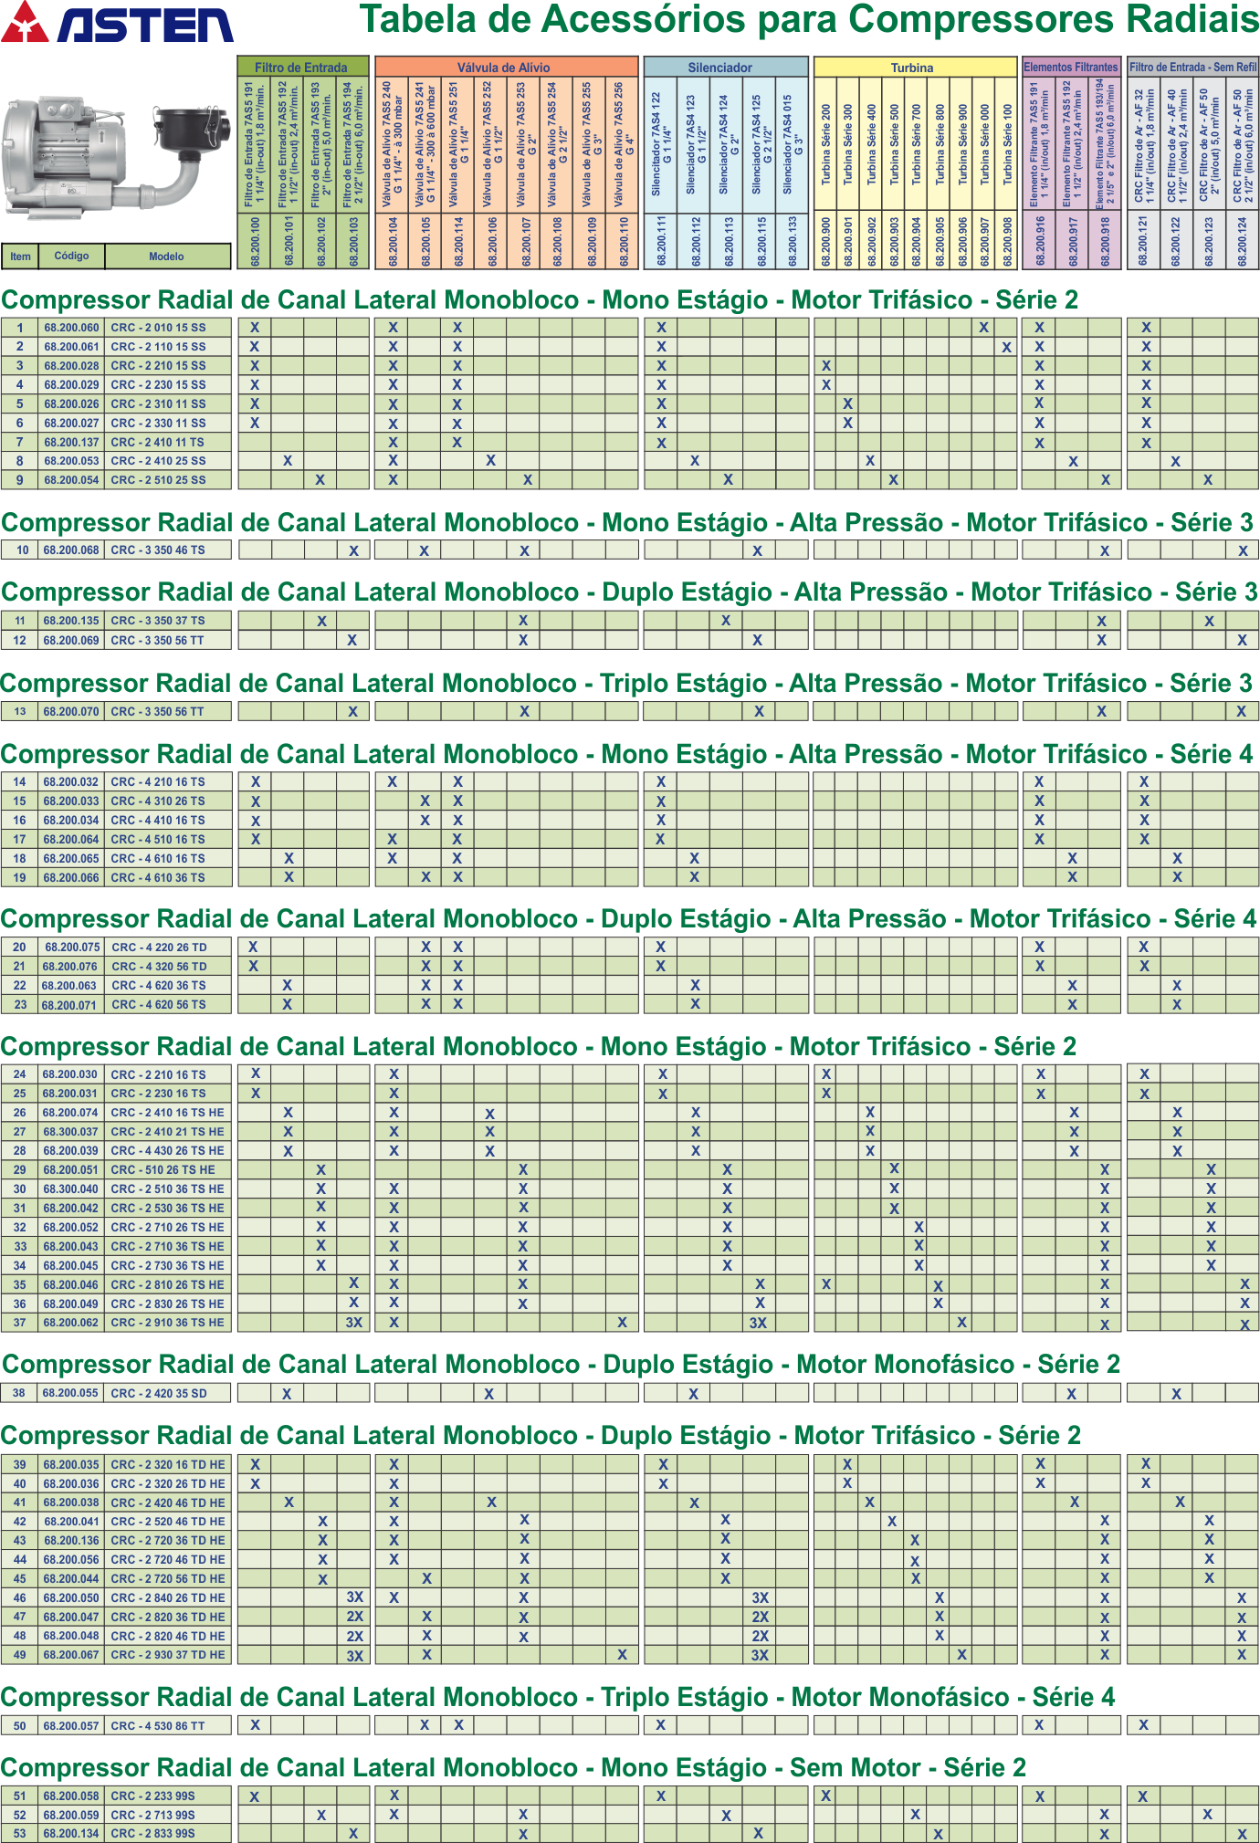Select model 'CRC - 2 320 16 TD HE'

click(x=167, y=1464)
